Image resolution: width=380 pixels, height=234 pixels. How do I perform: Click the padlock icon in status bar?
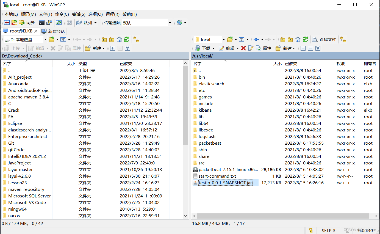click(310, 230)
